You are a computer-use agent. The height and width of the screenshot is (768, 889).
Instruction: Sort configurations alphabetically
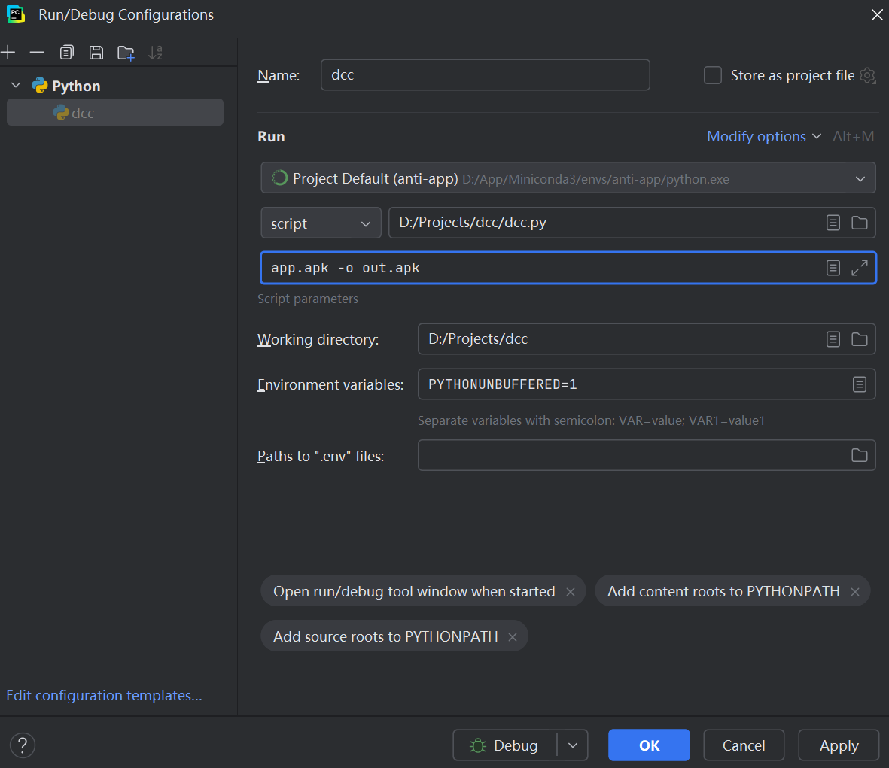155,53
